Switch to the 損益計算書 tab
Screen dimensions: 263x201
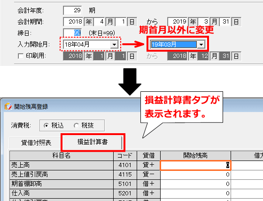(x=93, y=142)
